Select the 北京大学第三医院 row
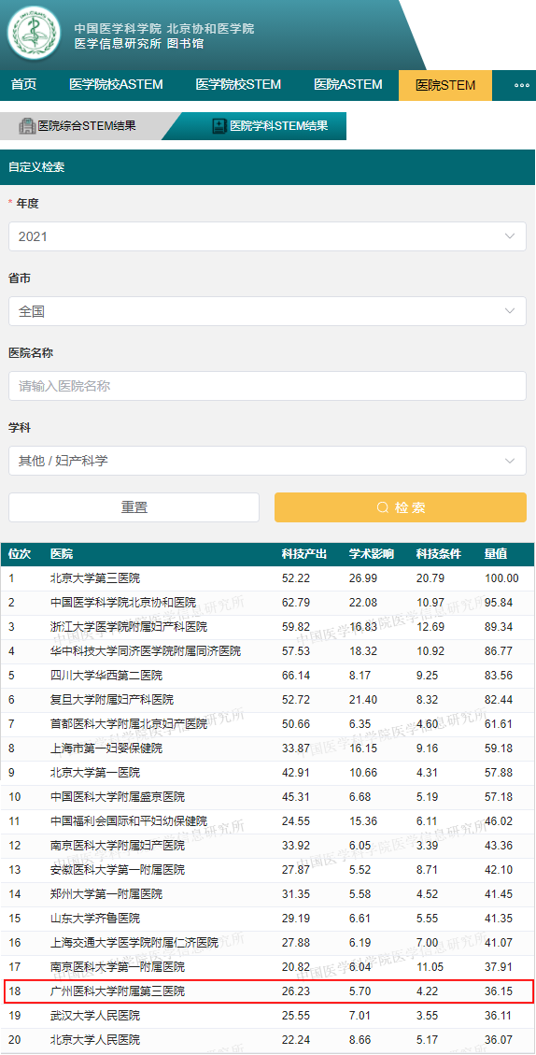 tap(268, 578)
